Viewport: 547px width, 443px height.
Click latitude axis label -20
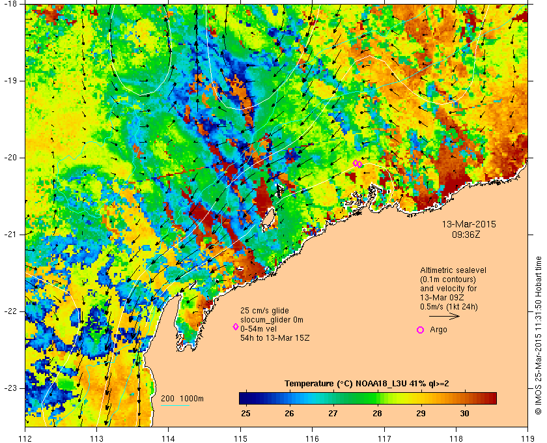10,158
